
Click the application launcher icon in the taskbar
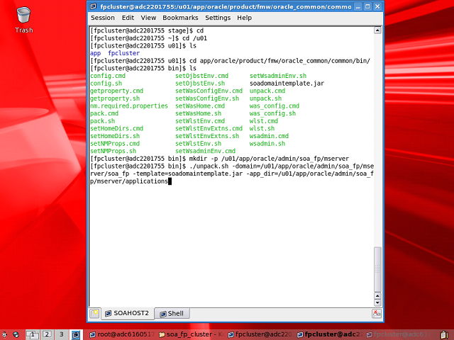(x=6, y=334)
